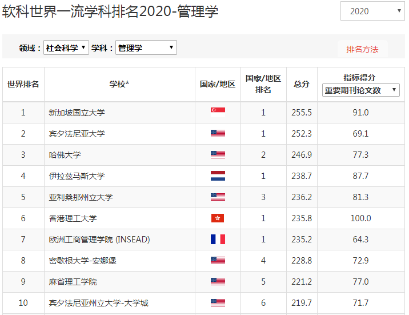Open the 领域 社会科学 dropdown

coord(66,47)
